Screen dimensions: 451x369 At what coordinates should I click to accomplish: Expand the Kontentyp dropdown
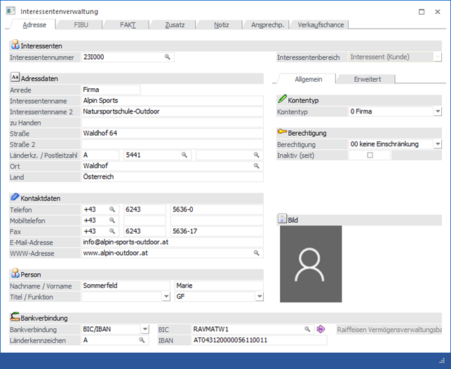[437, 111]
